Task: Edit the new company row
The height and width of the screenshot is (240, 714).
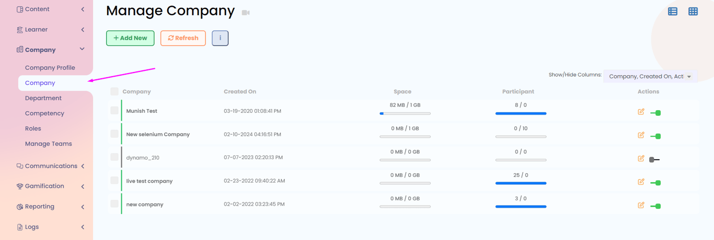Action: click(641, 205)
